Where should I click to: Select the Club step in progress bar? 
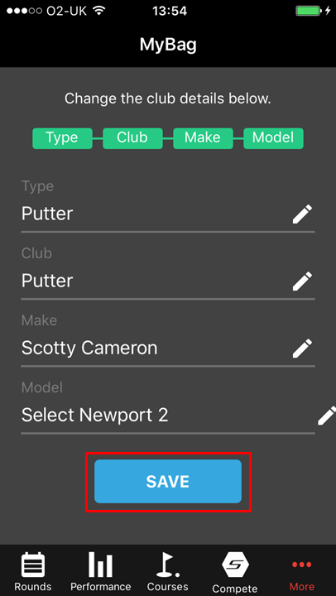pos(132,138)
